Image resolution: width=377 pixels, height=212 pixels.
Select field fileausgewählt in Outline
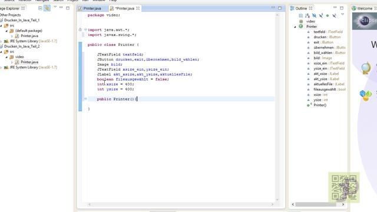click(x=329, y=90)
